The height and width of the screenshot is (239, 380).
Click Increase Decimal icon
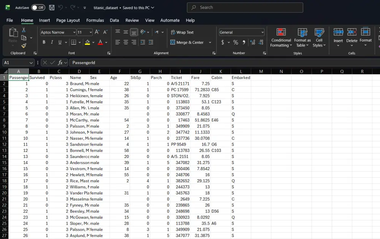253,43
